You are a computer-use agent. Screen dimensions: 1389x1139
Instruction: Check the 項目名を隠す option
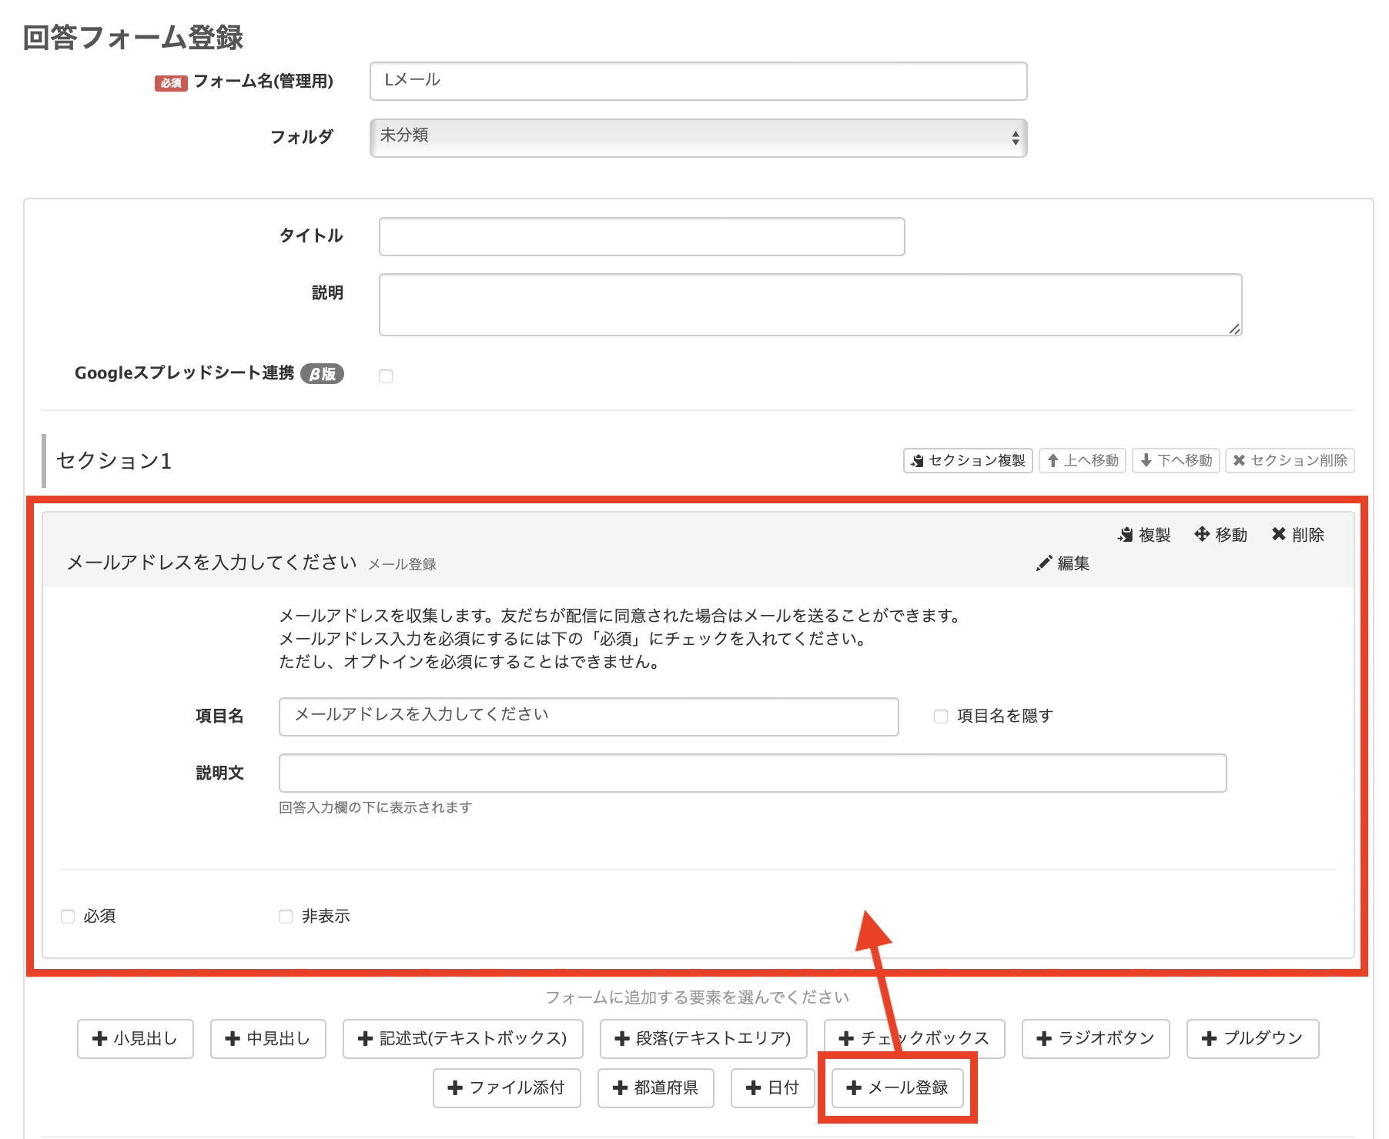coord(940,716)
